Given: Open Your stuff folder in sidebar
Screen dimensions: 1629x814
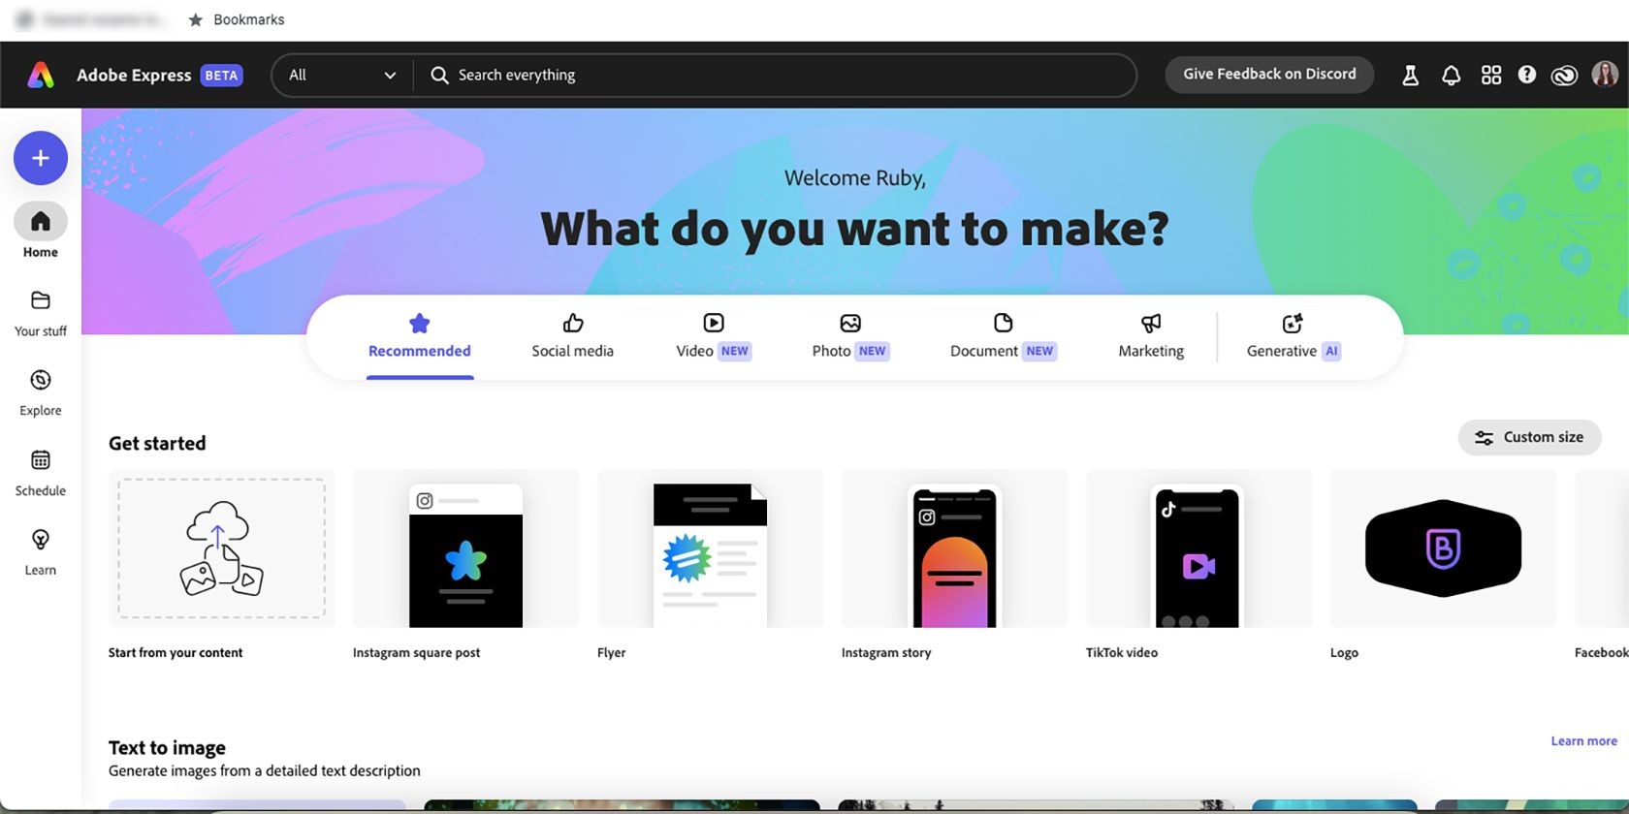Looking at the screenshot, I should 41,313.
